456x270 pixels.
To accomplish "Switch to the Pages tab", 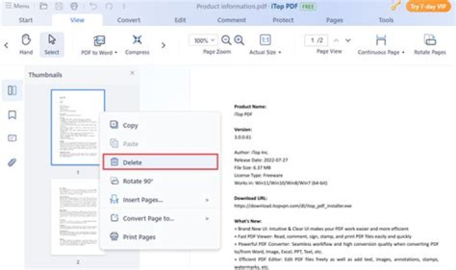I will tap(334, 20).
